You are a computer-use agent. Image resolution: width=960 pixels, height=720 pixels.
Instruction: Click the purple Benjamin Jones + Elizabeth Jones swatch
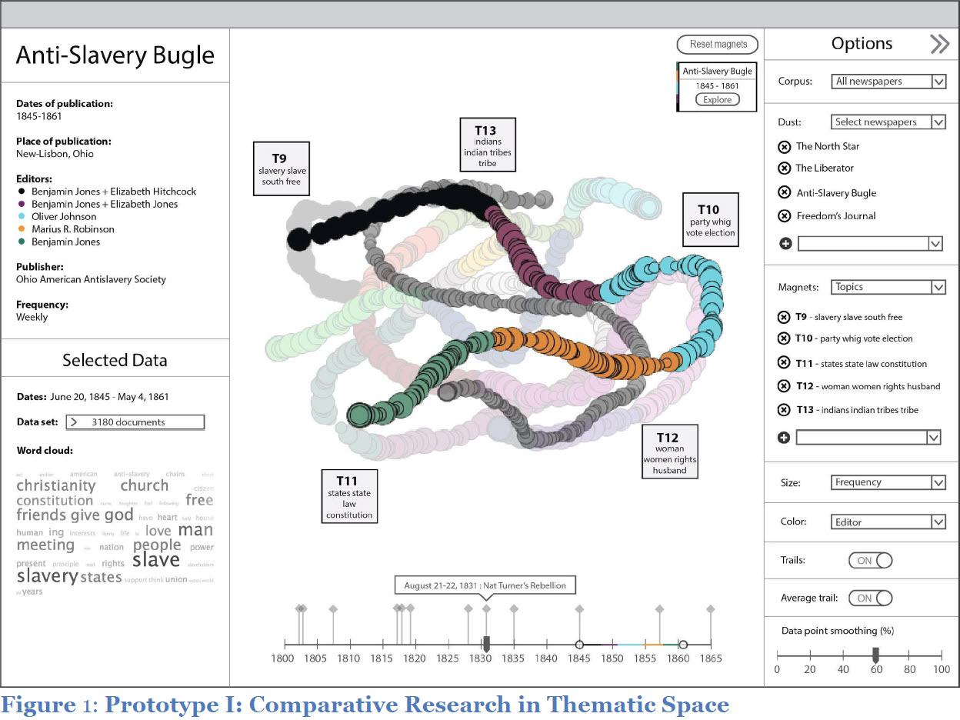point(22,205)
